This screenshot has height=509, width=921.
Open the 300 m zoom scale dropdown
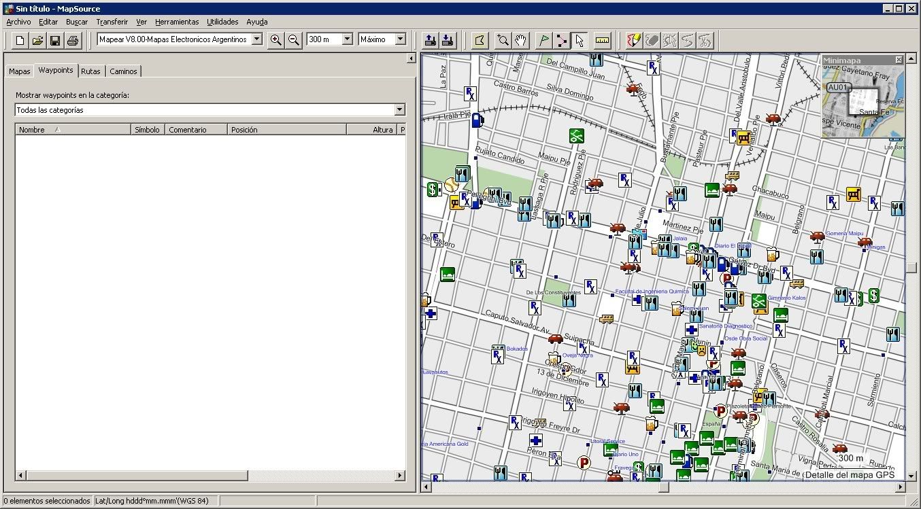347,39
